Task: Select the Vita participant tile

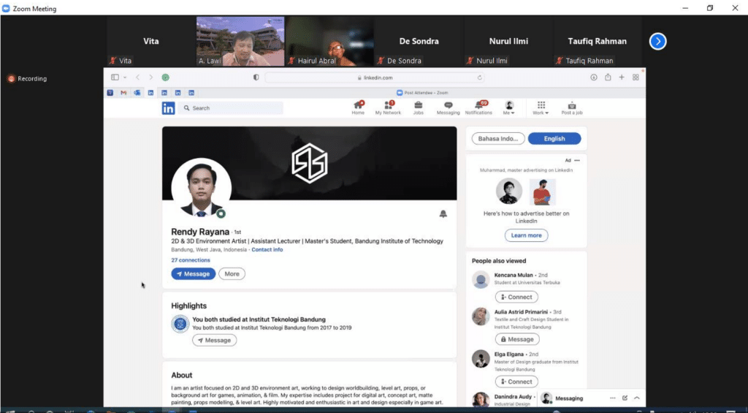Action: [x=150, y=42]
